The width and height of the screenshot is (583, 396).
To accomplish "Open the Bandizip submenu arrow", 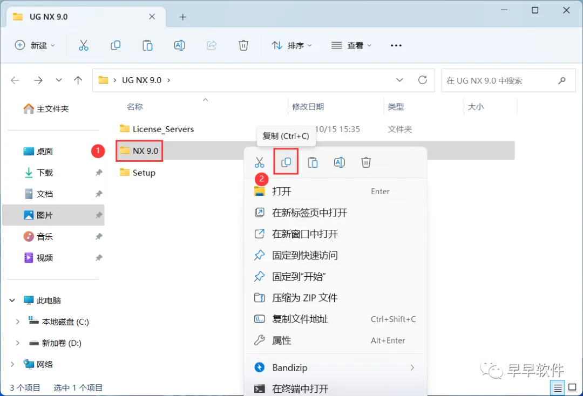I will (x=412, y=368).
